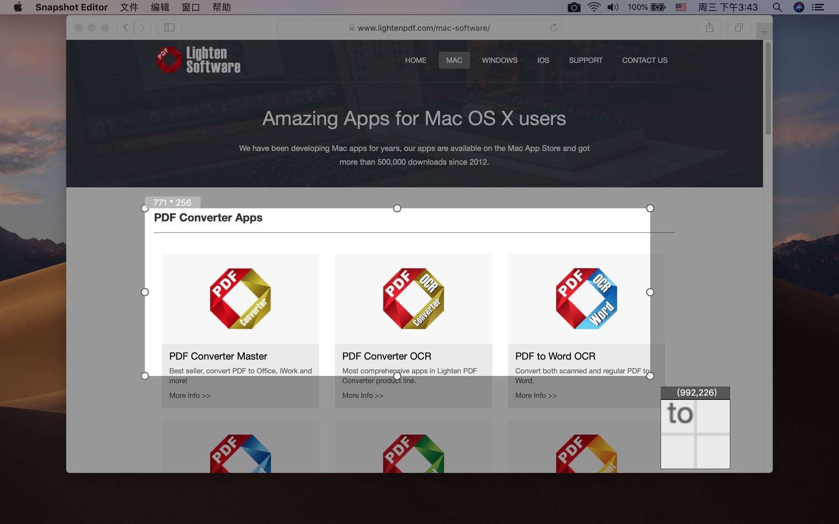This screenshot has width=839, height=524.
Task: Show the Safari tab overview
Action: coord(739,28)
